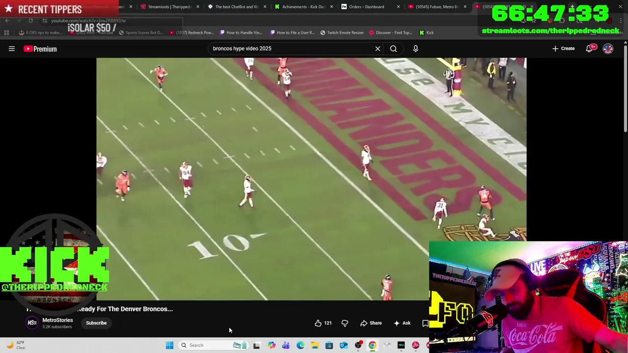Open the YouTube notifications bell
628x353 pixels.
pos(590,49)
